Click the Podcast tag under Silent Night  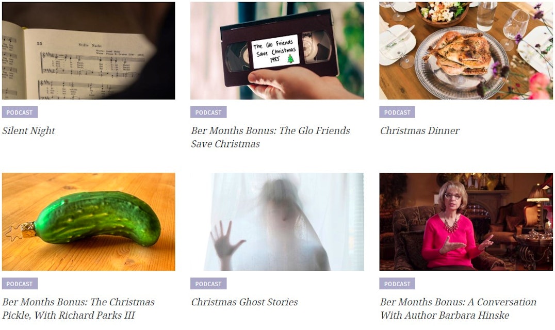pos(20,112)
